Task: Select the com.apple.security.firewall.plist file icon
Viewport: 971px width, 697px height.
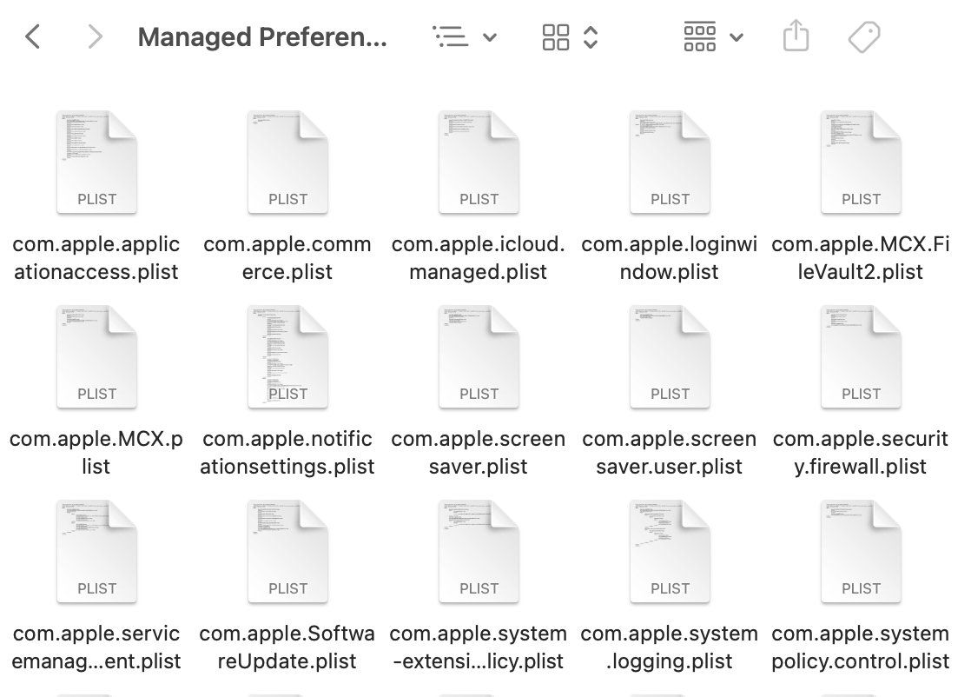Action: point(861,357)
